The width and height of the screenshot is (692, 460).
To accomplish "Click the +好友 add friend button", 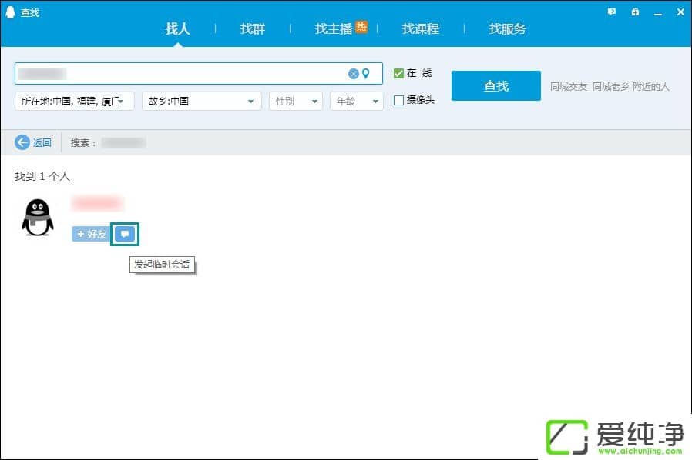I will pos(89,234).
